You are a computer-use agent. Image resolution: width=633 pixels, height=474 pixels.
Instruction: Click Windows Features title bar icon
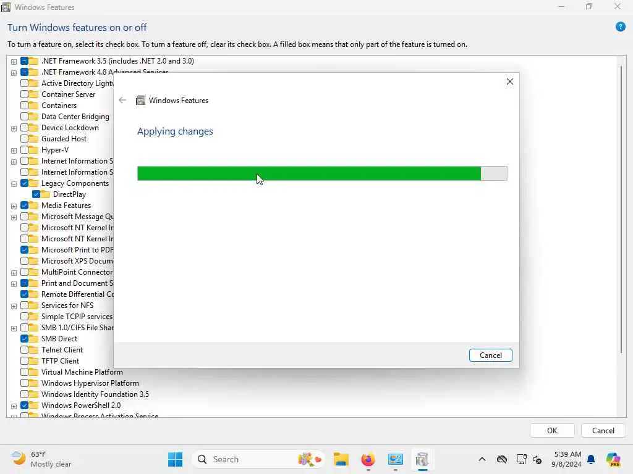[6, 7]
